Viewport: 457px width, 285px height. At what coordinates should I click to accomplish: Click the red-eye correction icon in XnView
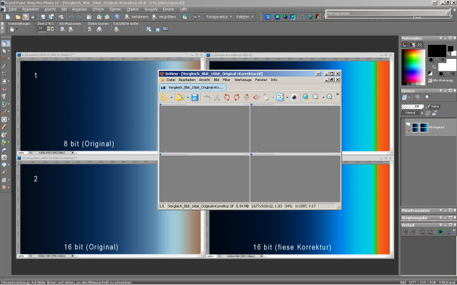click(x=294, y=97)
